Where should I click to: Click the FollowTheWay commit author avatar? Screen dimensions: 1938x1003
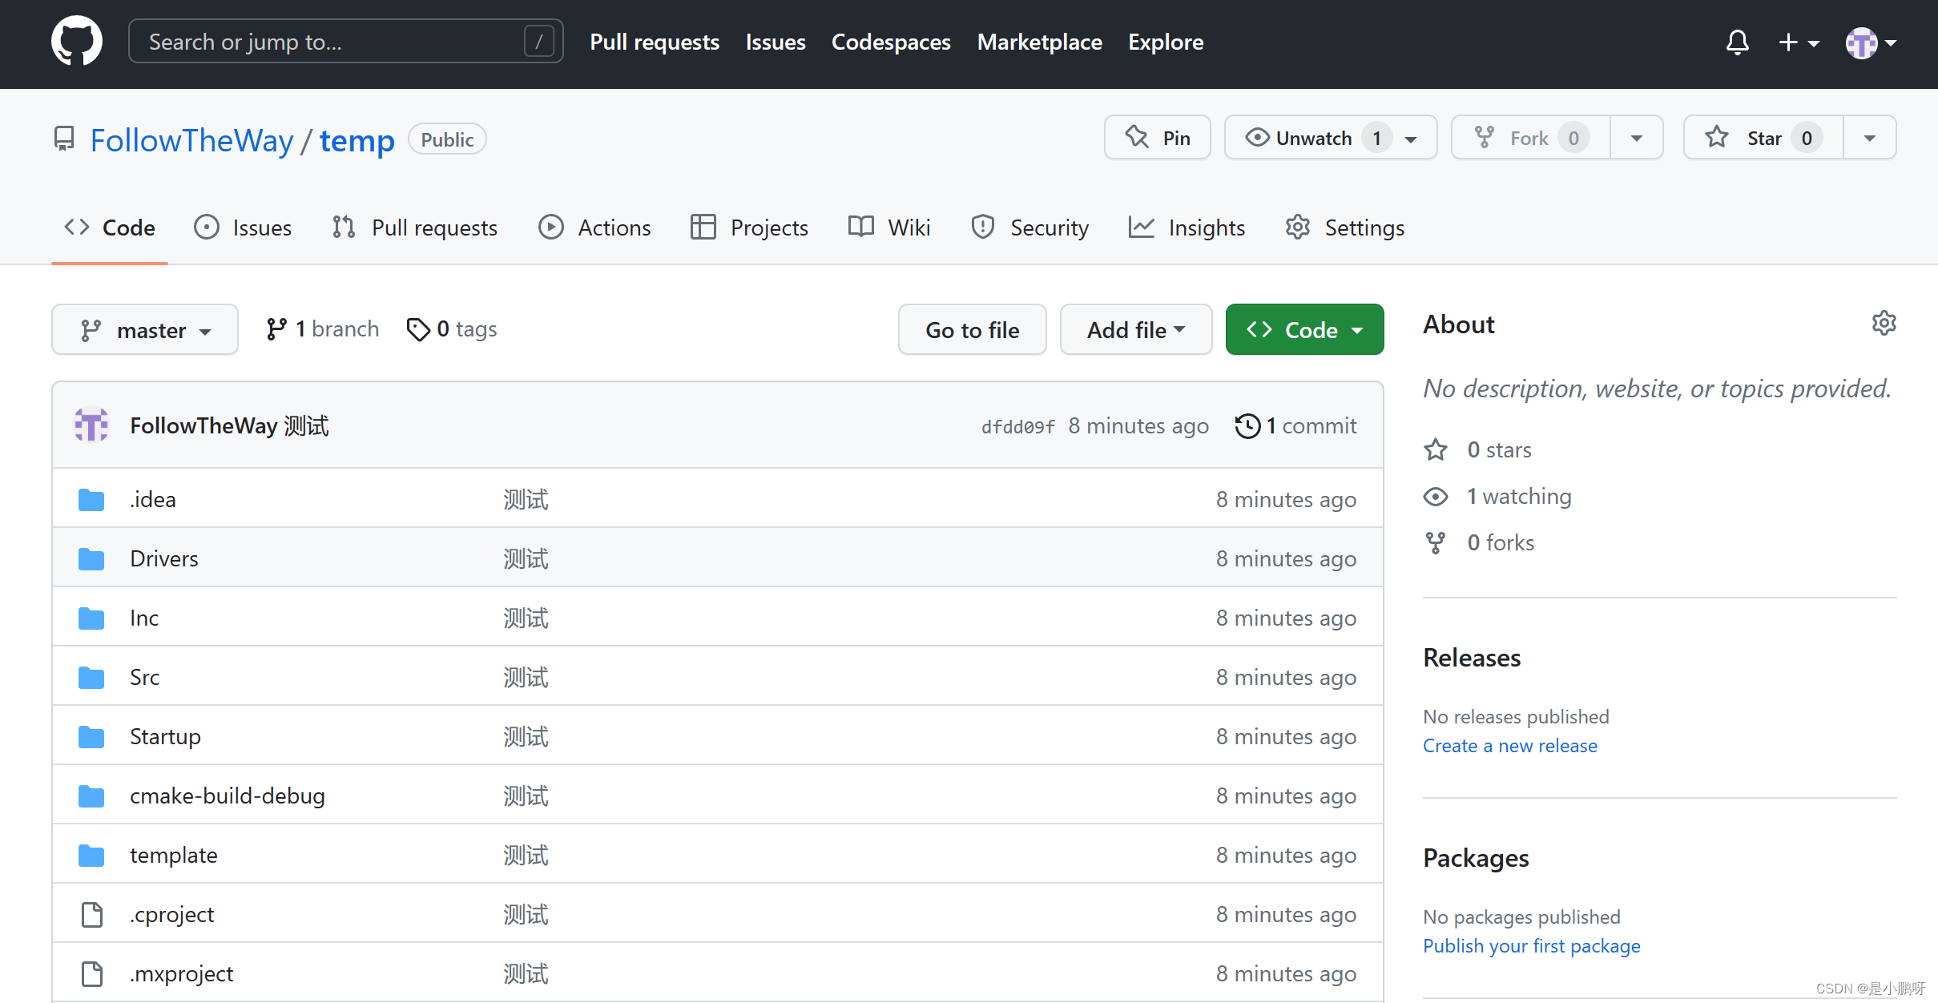tap(91, 425)
